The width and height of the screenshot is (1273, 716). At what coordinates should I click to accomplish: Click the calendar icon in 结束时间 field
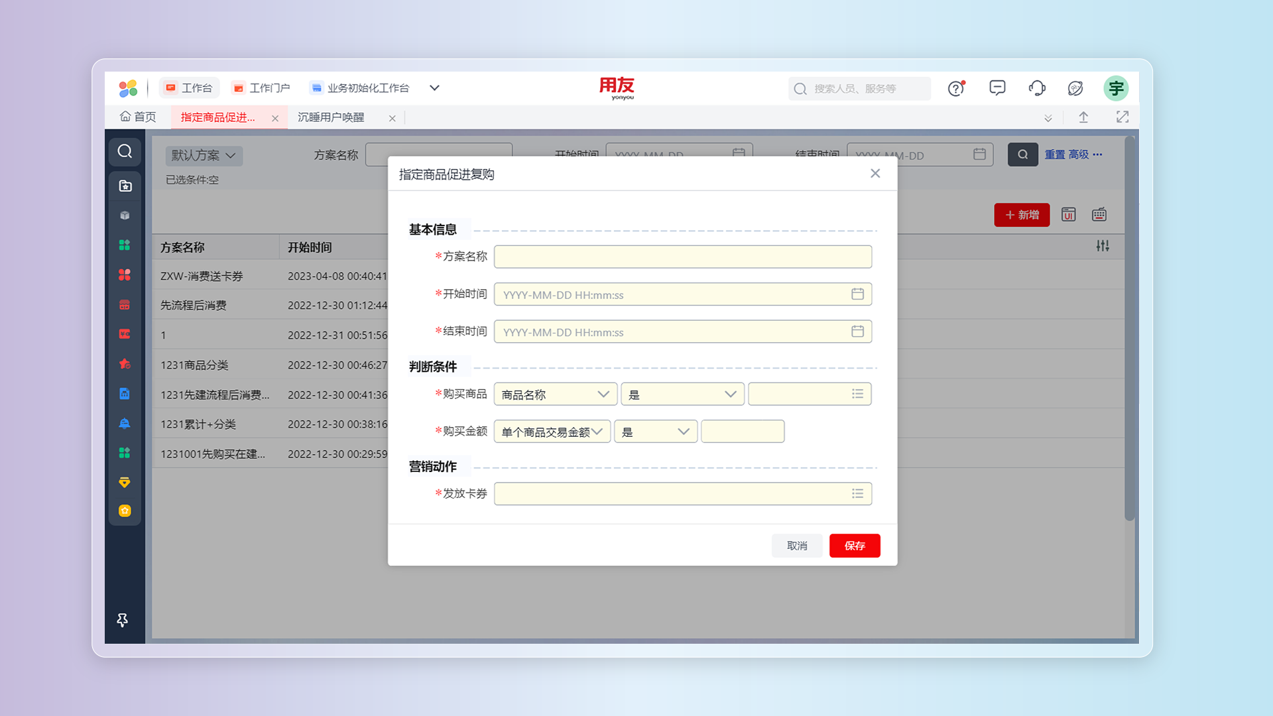click(x=857, y=331)
